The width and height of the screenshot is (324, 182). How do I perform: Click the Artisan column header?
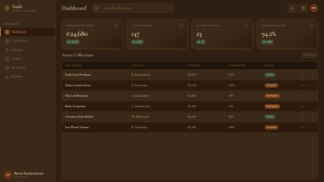(137, 65)
